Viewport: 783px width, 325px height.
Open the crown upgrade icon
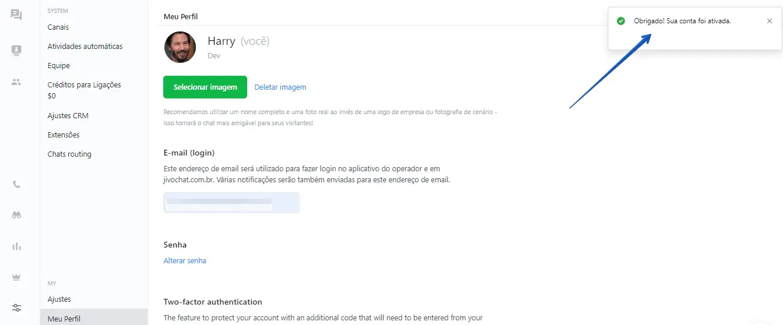coord(16,277)
